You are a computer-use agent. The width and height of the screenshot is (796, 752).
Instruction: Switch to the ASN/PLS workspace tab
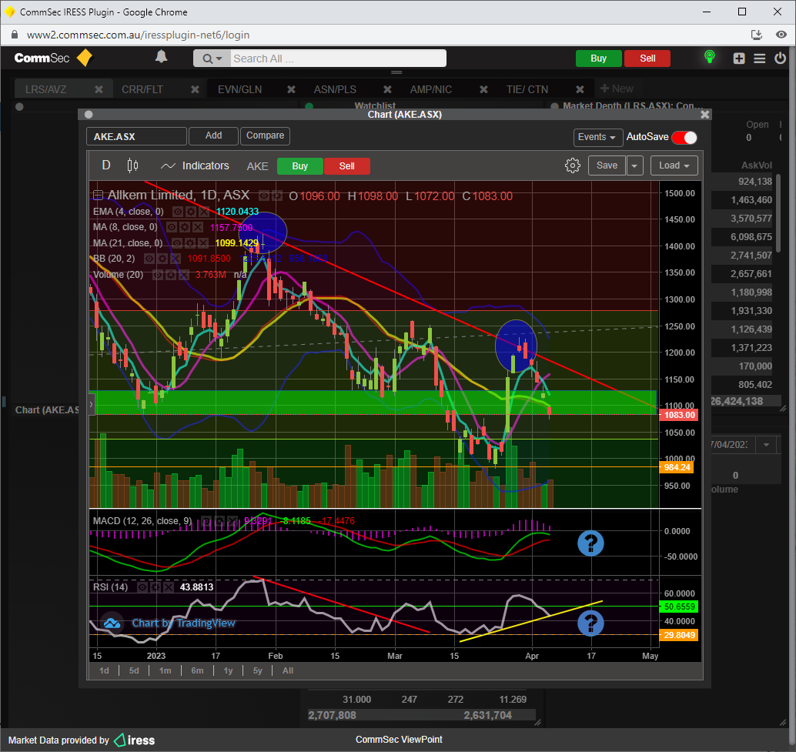click(335, 89)
